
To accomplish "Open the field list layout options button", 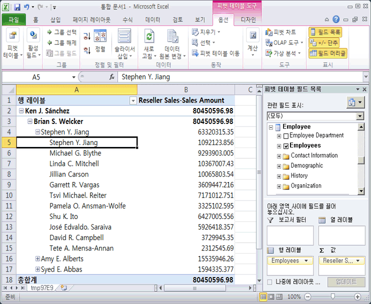I will 355,102.
